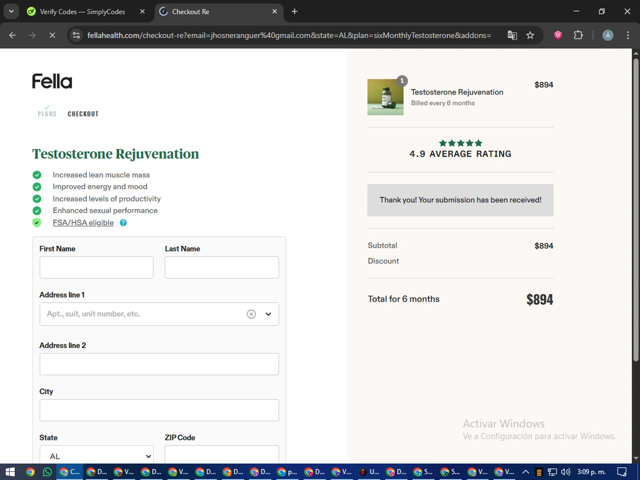
Task: Open the network tray icon
Action: (x=552, y=472)
